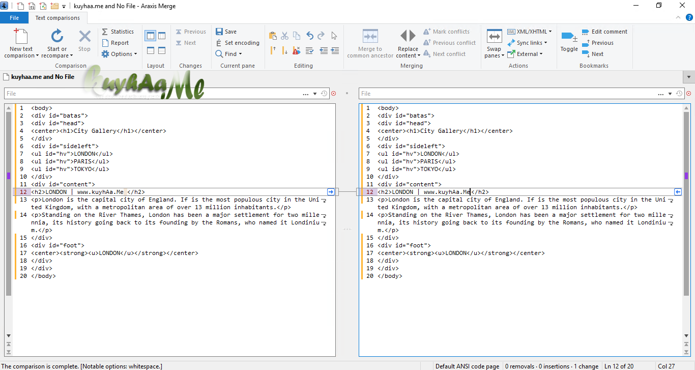Click the red warning triangle editing icon

point(297,50)
